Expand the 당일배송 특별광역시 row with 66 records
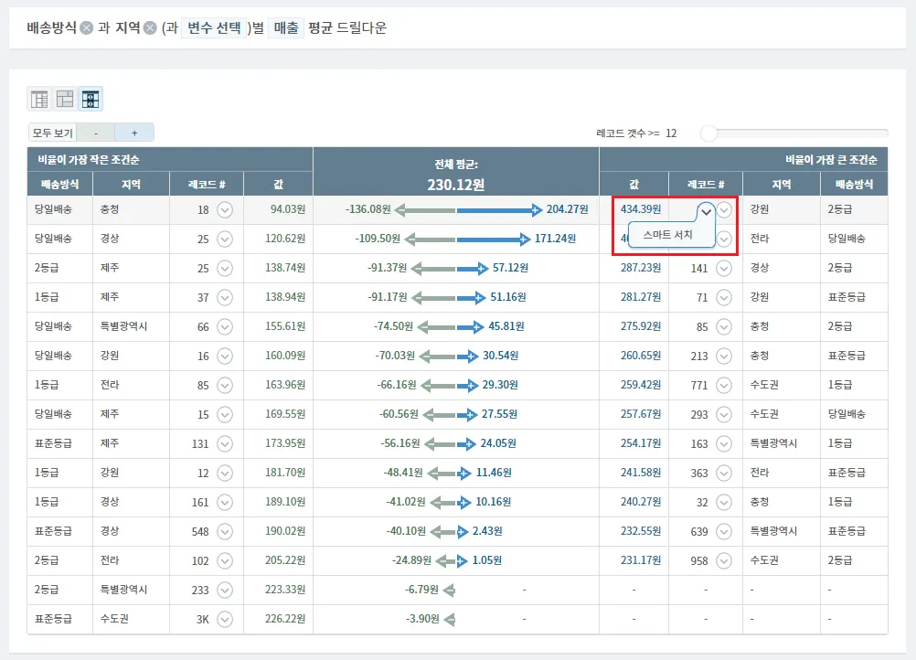 pyautogui.click(x=225, y=326)
